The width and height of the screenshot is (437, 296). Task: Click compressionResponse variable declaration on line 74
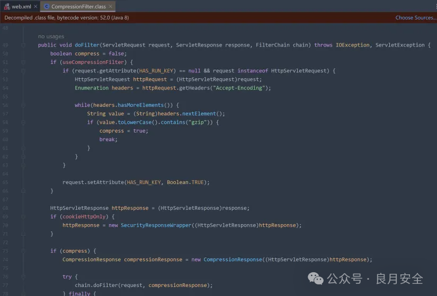tap(153, 260)
